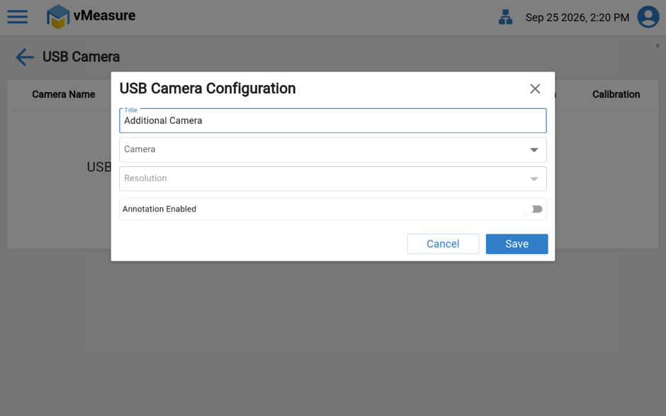Image resolution: width=666 pixels, height=416 pixels.
Task: Click the Annotation Enabled label row
Action: pos(332,209)
